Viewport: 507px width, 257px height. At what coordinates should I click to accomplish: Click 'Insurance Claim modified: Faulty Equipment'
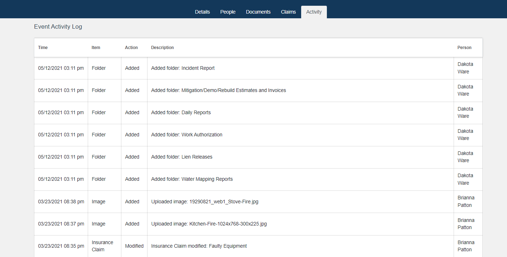[199, 246]
